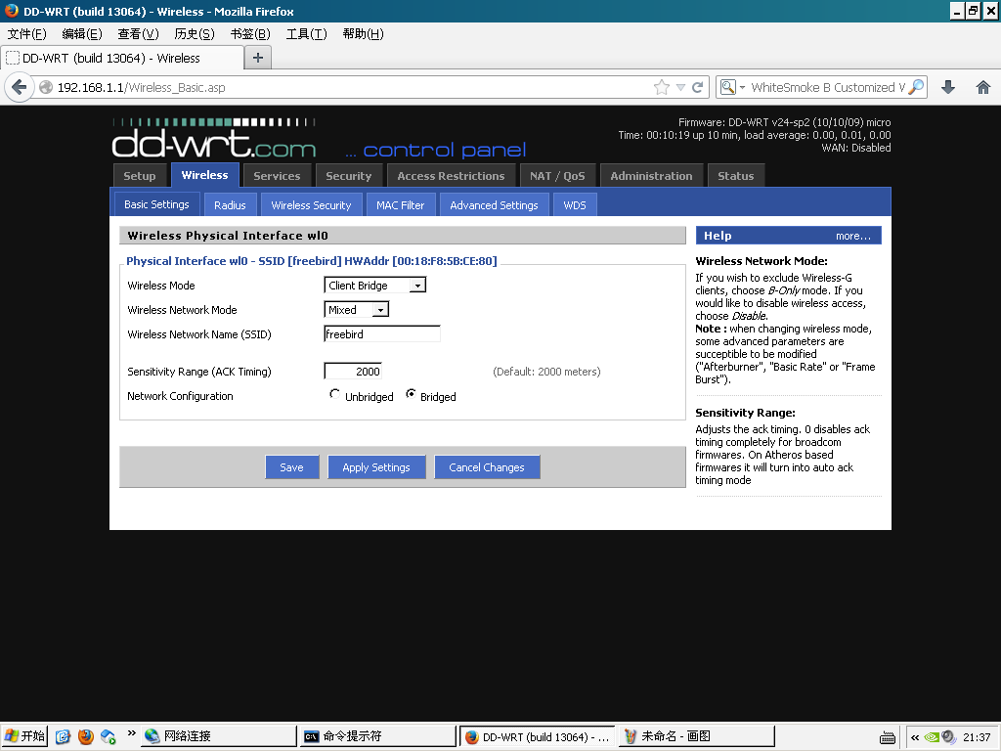
Task: Switch to the Services tab
Action: [x=277, y=176]
